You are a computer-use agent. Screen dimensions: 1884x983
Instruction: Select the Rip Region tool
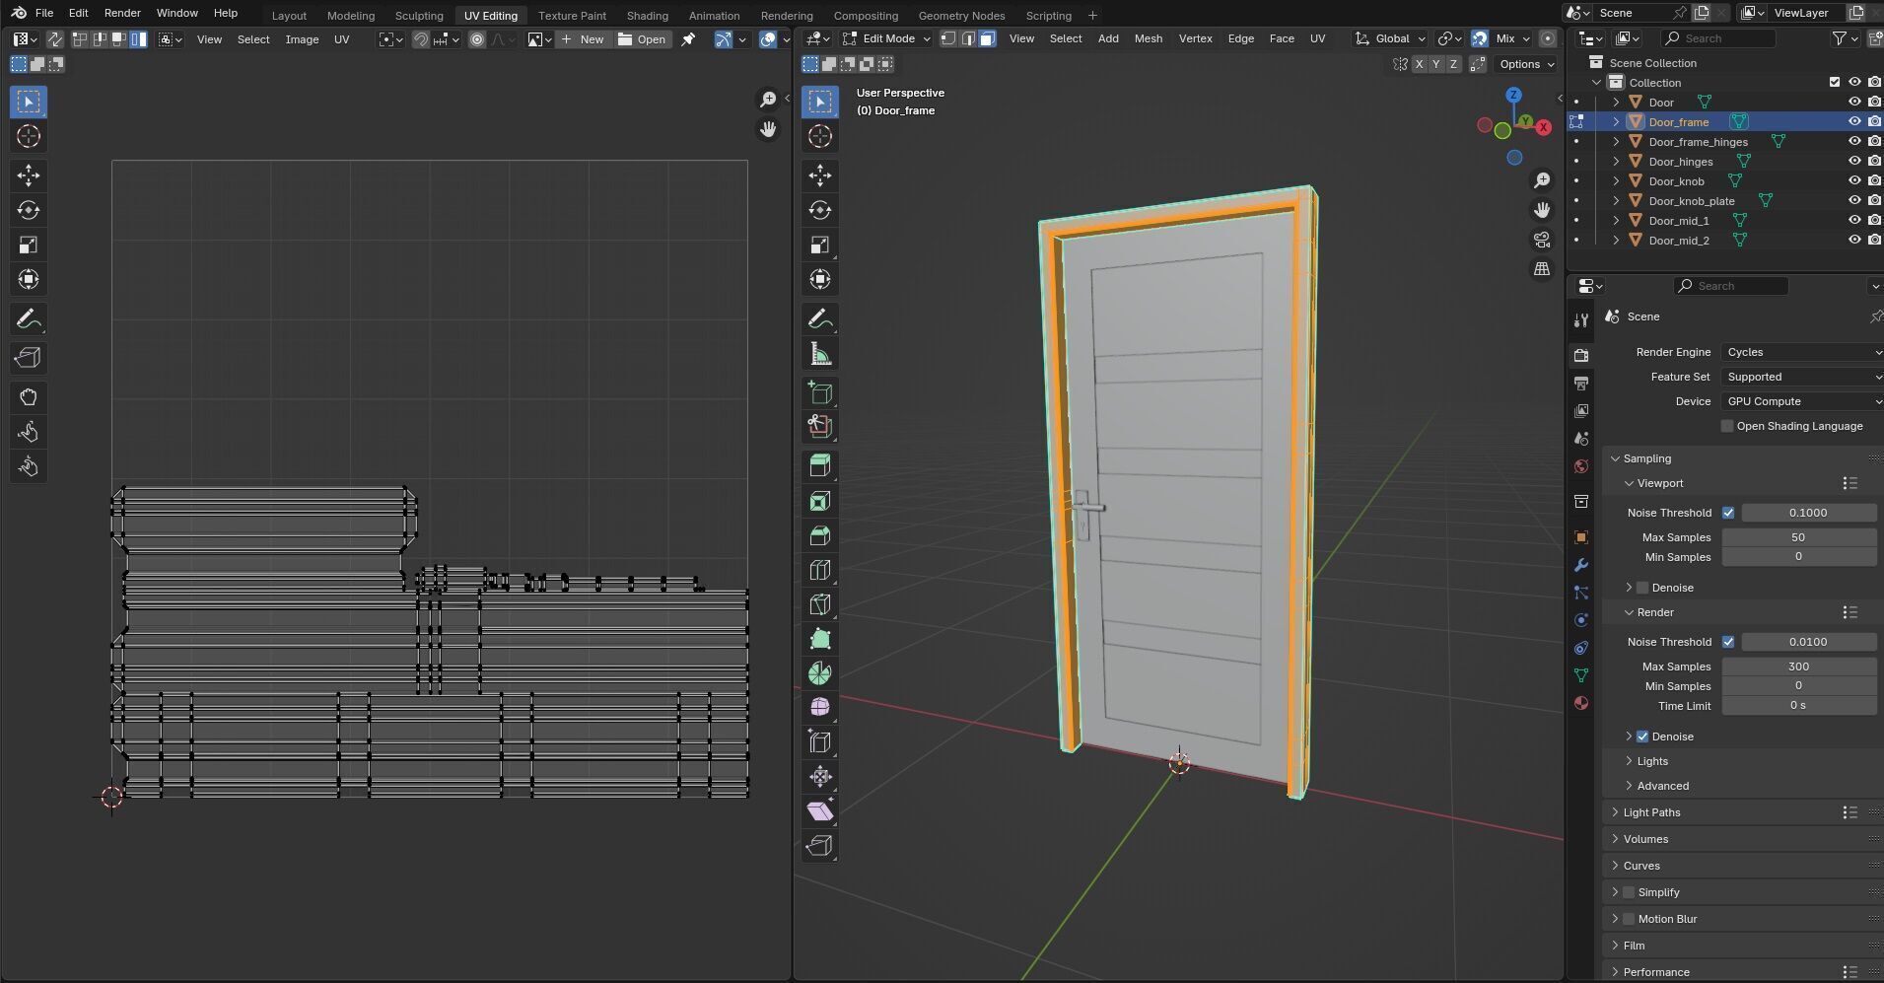click(819, 846)
